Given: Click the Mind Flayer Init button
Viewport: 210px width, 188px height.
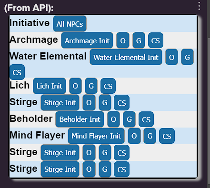Looking at the screenshot, I should coord(96,136).
